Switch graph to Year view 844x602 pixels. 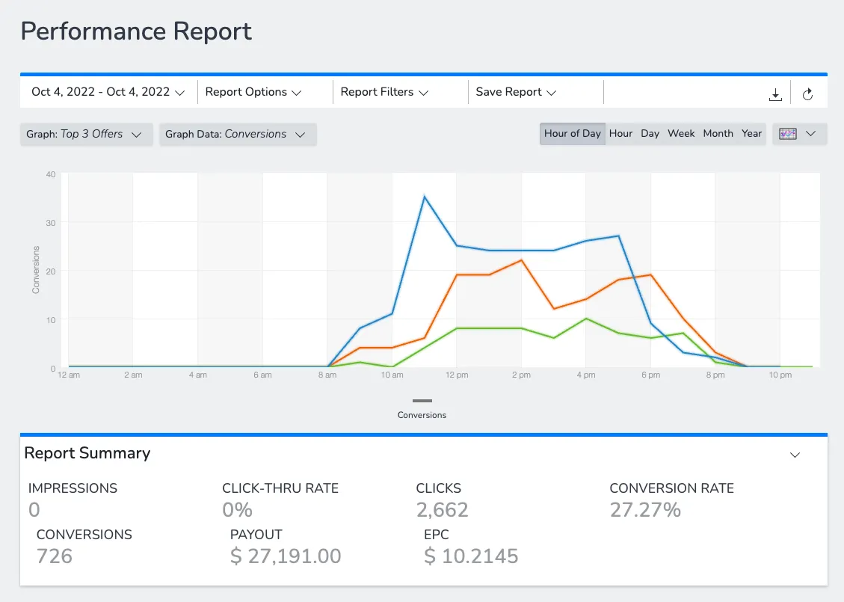point(751,134)
